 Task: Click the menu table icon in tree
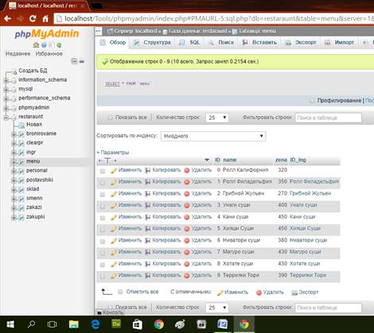21,161
